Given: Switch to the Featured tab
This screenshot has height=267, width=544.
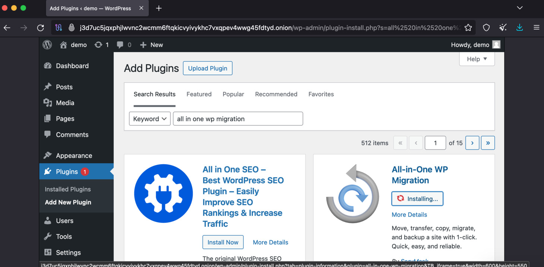Looking at the screenshot, I should point(199,94).
